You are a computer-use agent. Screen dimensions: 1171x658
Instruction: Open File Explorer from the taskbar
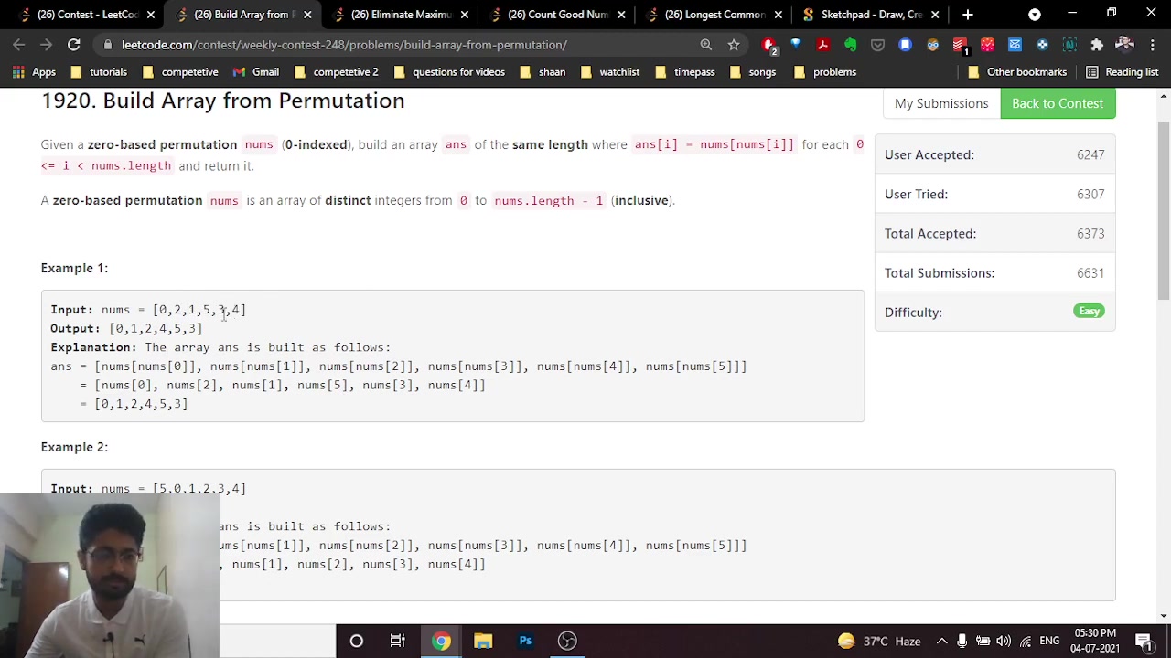tap(483, 641)
